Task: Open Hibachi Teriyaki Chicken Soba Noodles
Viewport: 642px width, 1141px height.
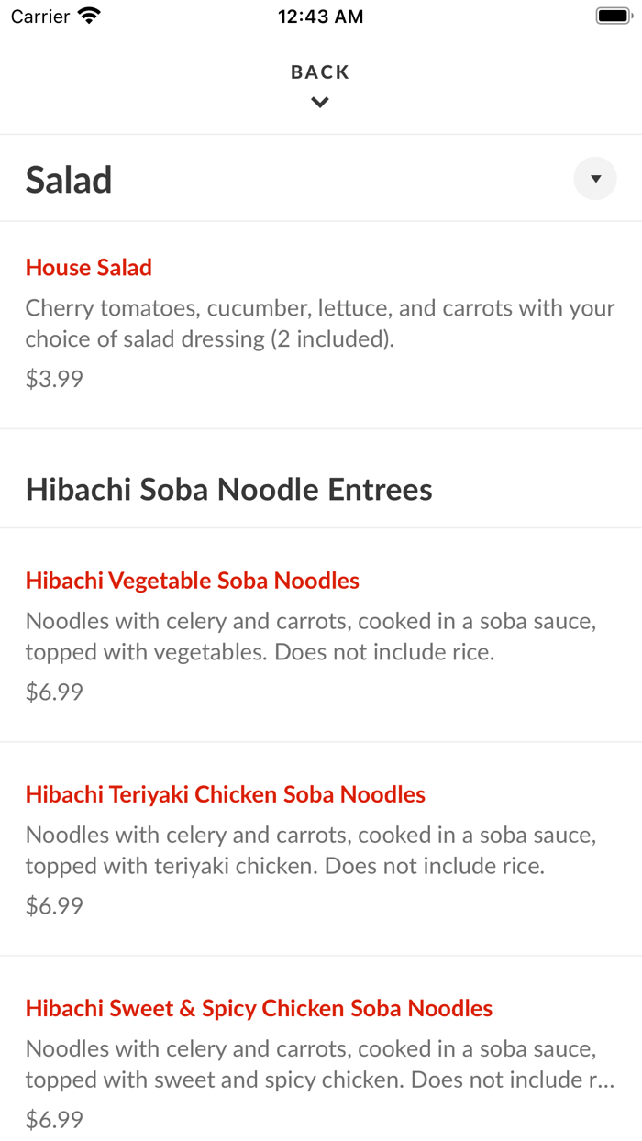Action: click(225, 794)
